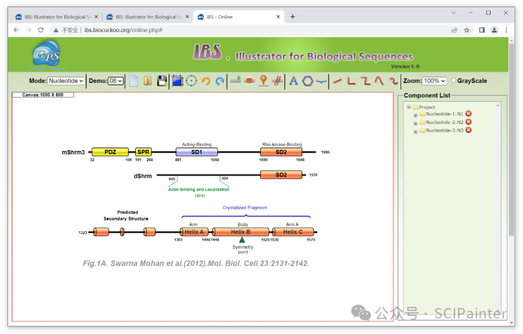Click the blue redo arrow

pos(220,81)
